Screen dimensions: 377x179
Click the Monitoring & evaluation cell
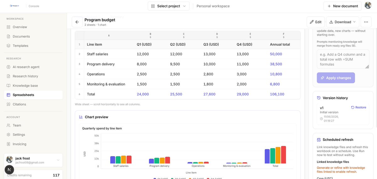click(109, 84)
